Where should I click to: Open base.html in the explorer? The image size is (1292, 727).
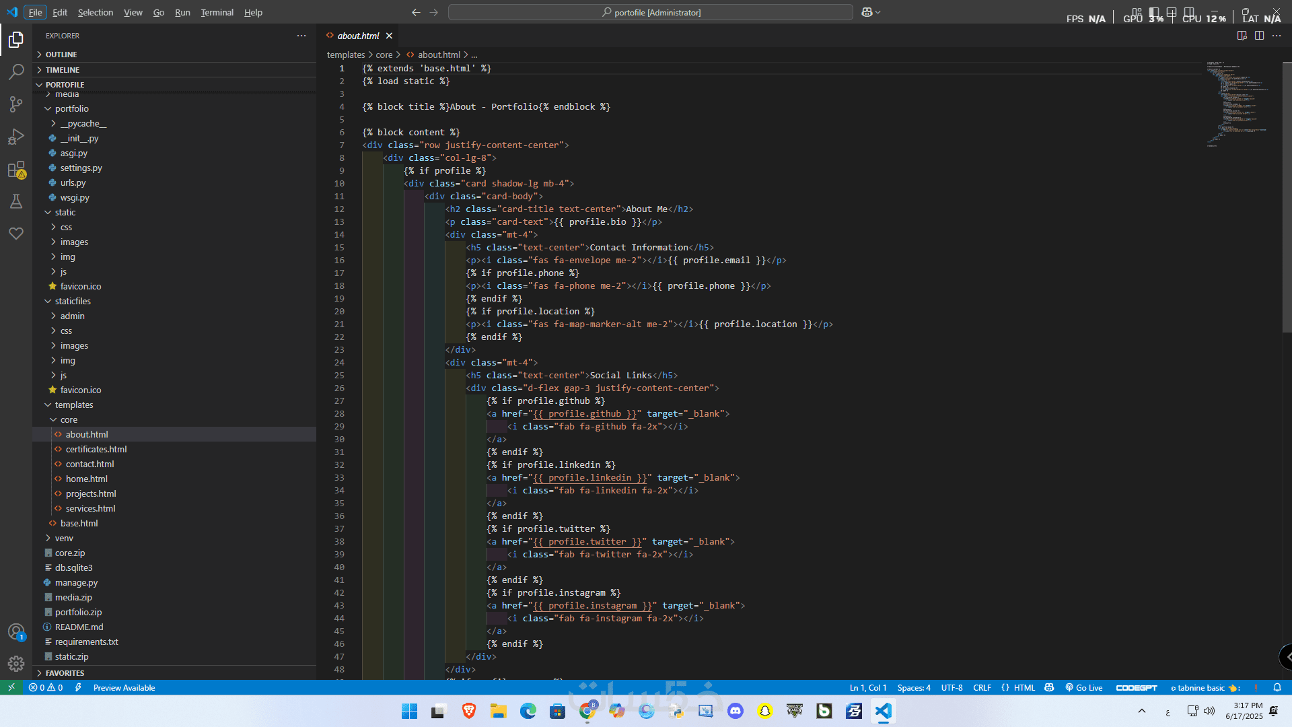click(79, 524)
